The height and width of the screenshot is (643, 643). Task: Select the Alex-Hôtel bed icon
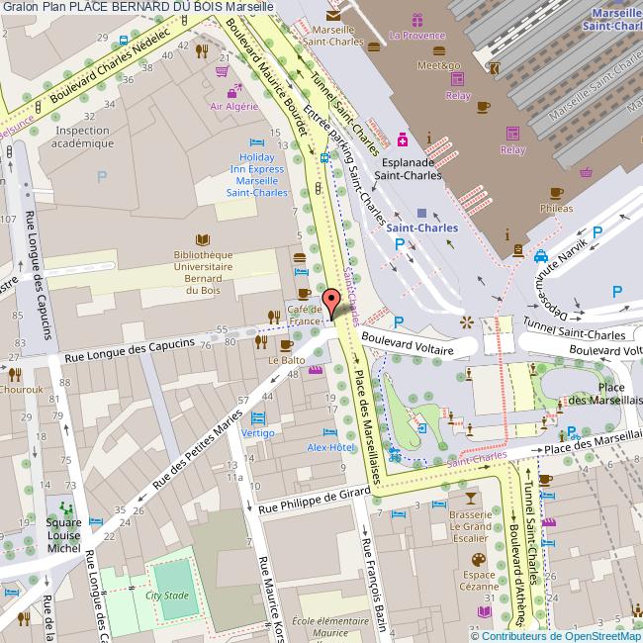point(329,432)
